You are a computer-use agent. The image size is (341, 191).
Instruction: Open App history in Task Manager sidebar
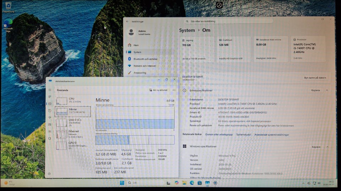[50, 110]
